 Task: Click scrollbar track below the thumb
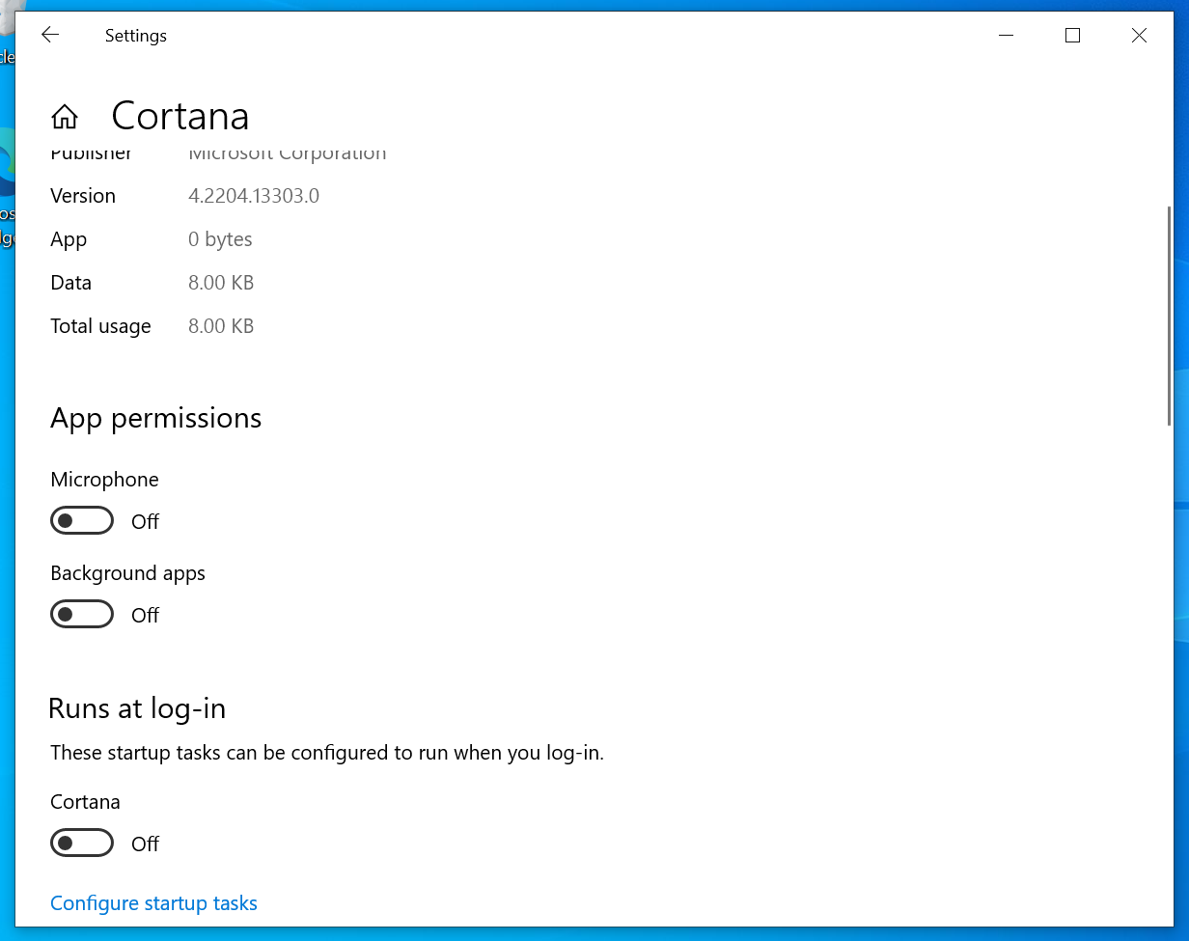pos(1169,676)
